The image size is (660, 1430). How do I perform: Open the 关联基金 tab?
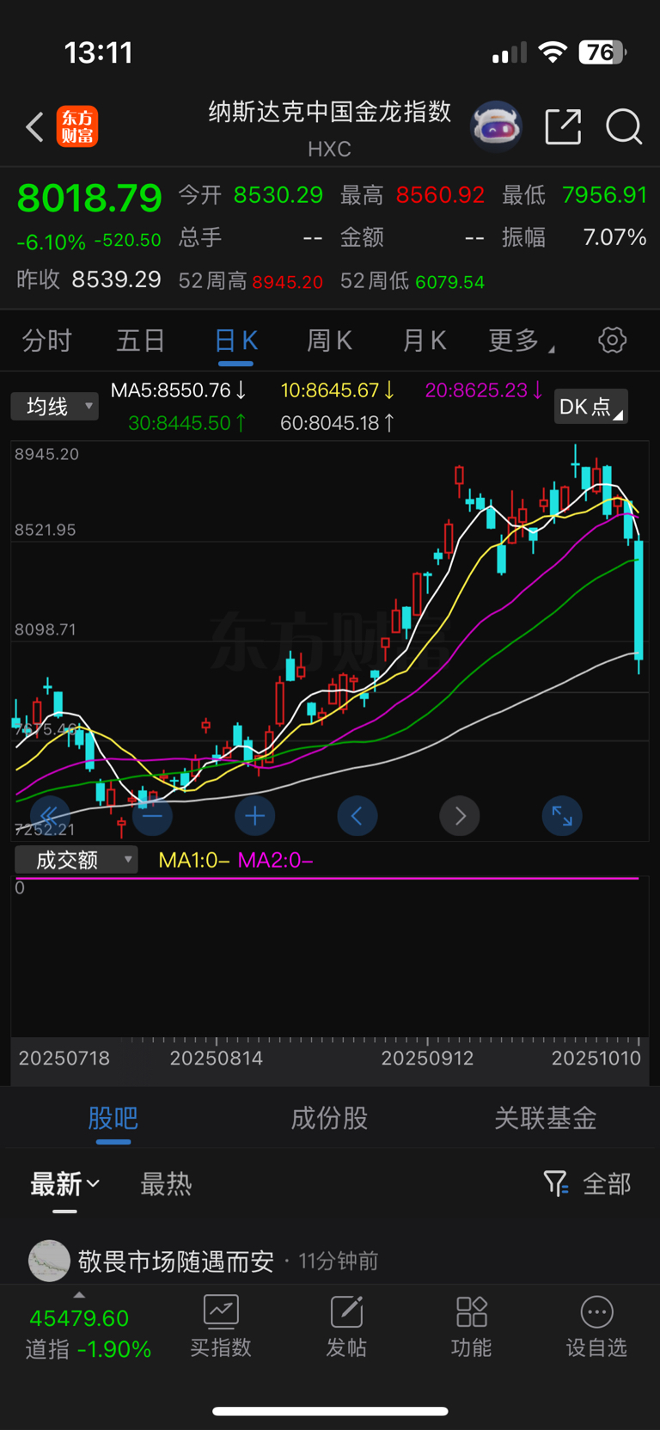tap(546, 1118)
